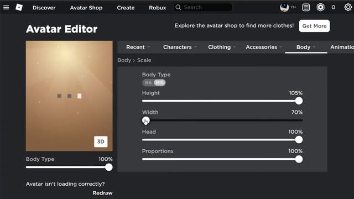Click the Proportions 100% value

(x=295, y=151)
